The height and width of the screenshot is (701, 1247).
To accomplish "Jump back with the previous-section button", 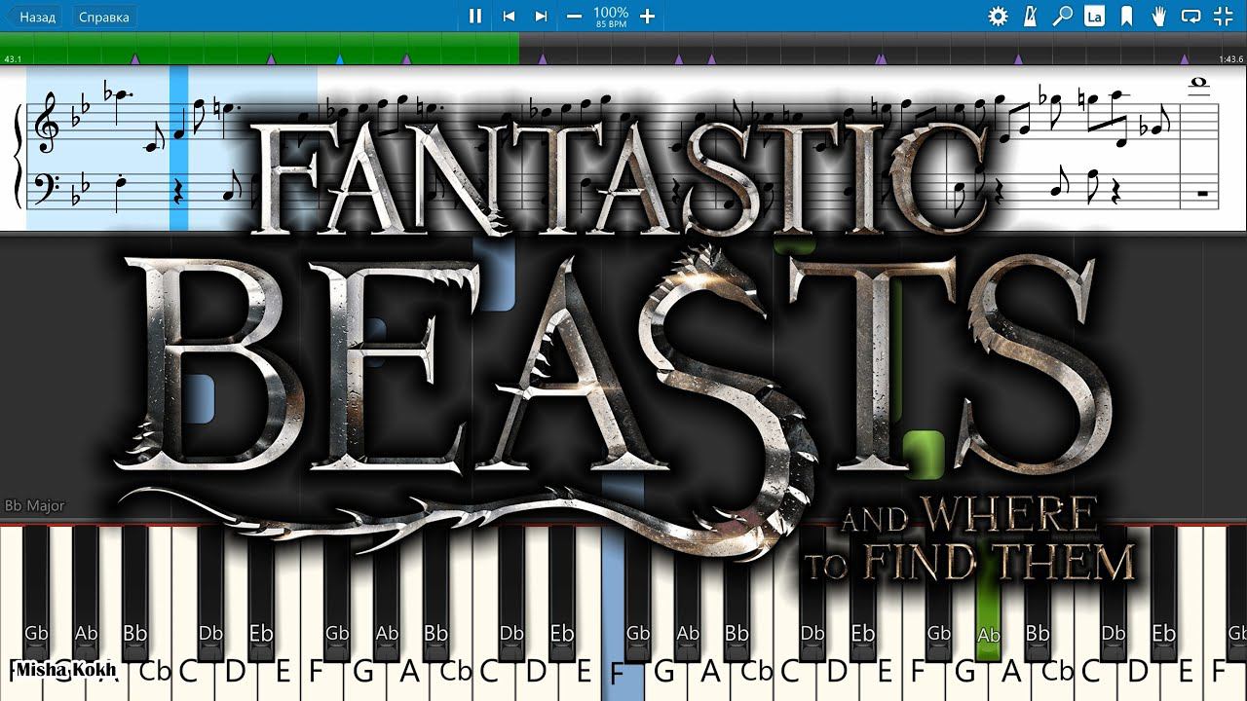I will click(x=508, y=16).
